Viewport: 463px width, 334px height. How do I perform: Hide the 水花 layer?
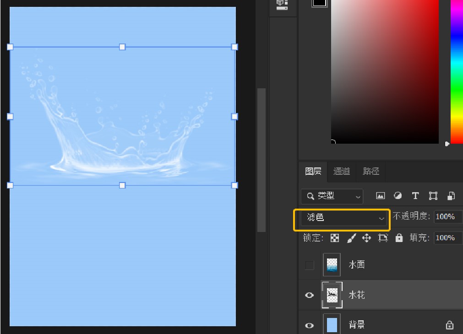tap(310, 295)
